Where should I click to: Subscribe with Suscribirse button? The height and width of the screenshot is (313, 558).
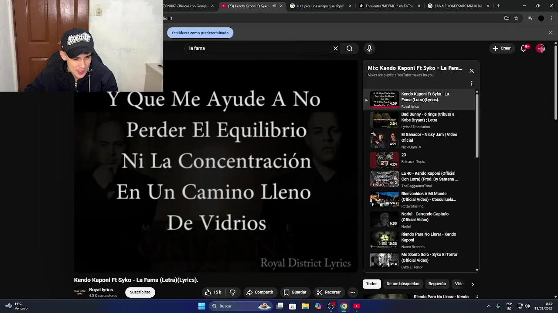point(140,292)
